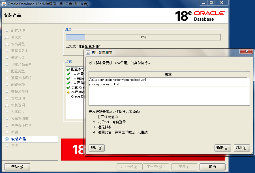
Task: Select the 方案口令 step in the sidebar
Action: 18,112
